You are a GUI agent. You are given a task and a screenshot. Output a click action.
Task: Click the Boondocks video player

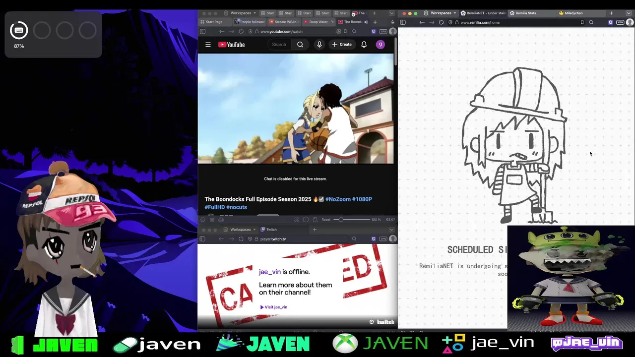click(x=296, y=109)
